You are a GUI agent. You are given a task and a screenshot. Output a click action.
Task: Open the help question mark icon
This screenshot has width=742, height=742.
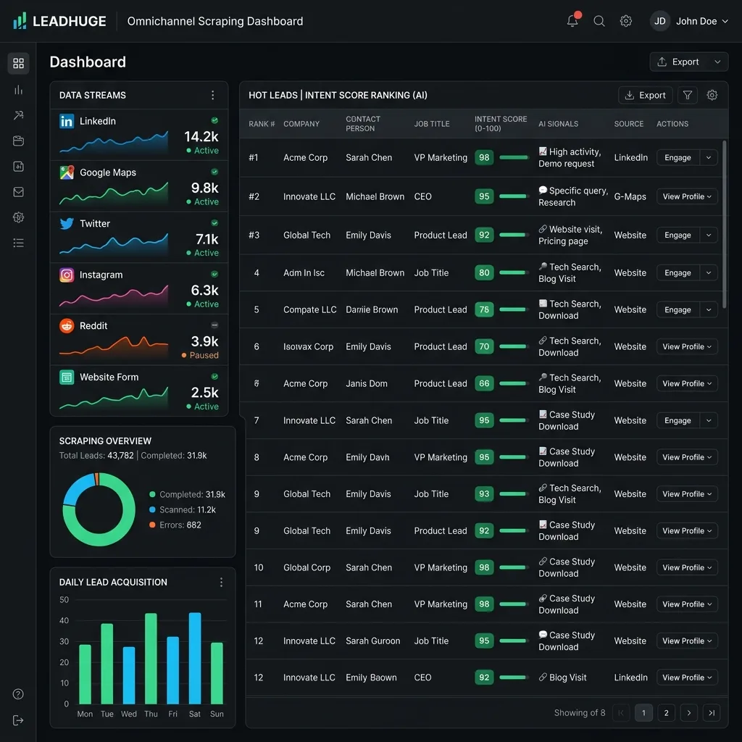[x=18, y=693]
